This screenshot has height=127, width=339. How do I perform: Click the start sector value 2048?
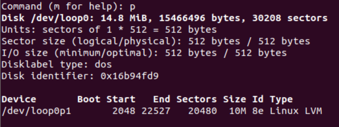pos(124,111)
